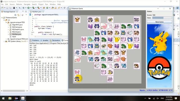
Task: Click the Save icon in Eclipse toolbar
Action: click(7, 8)
